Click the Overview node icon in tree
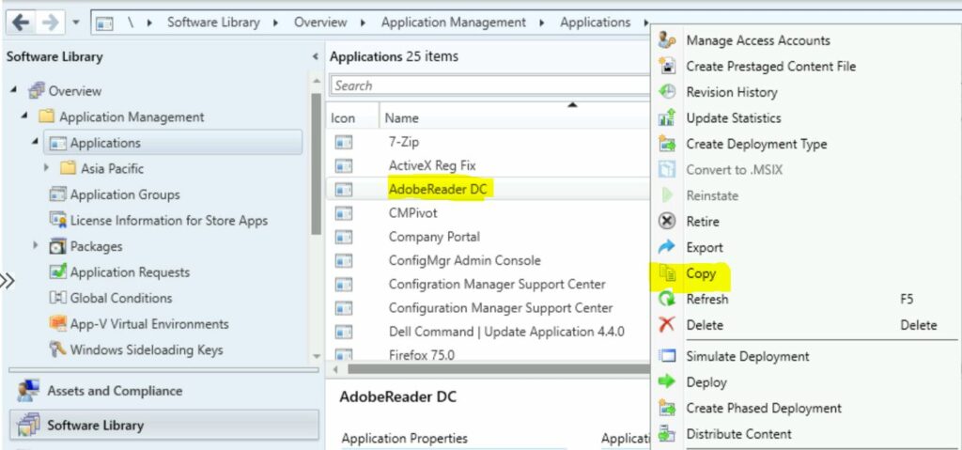The width and height of the screenshot is (962, 450). click(37, 91)
